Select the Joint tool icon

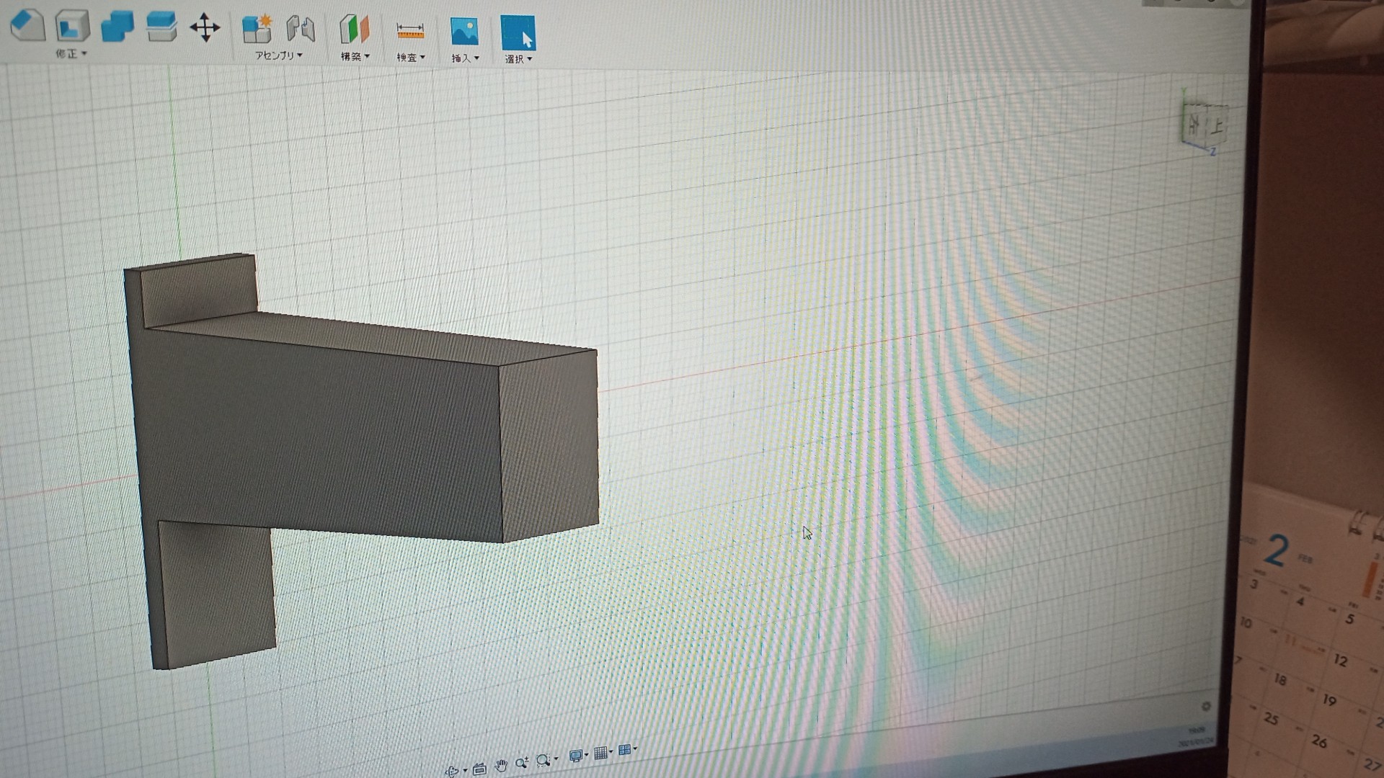(301, 30)
